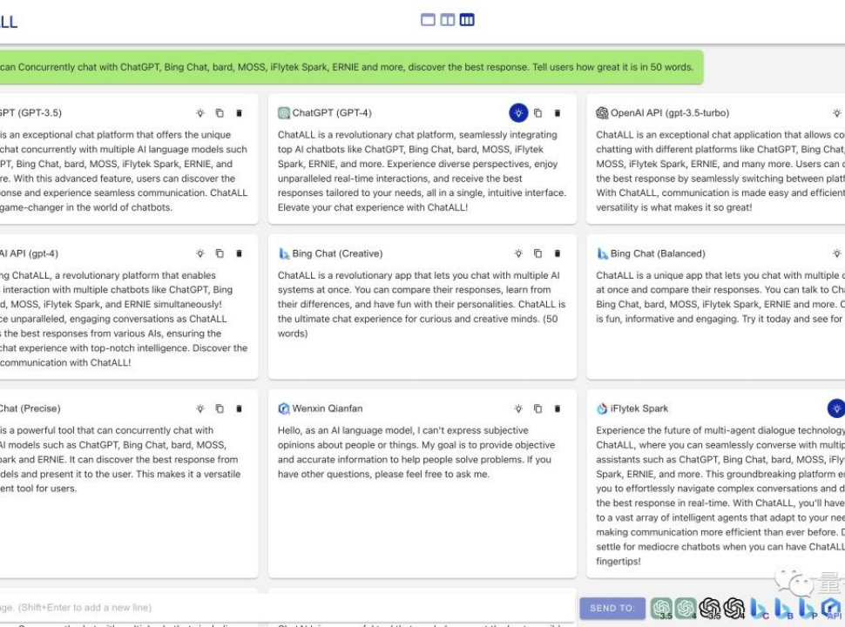This screenshot has height=627, width=845.
Task: Copy the Wenxin Qianfan response
Action: point(537,408)
